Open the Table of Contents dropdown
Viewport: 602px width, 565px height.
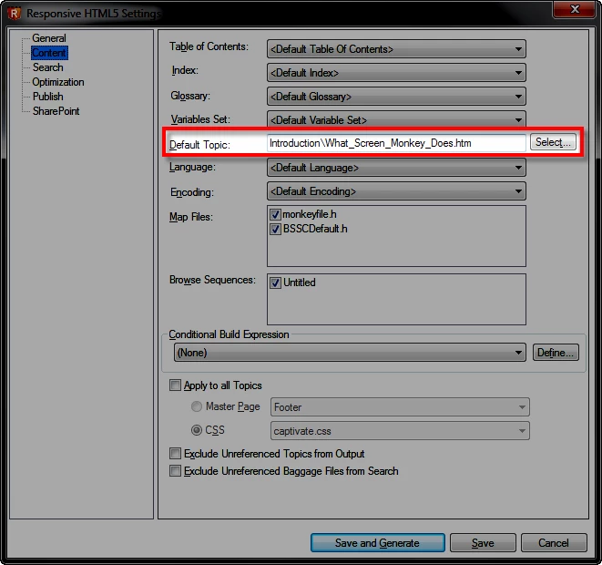point(396,49)
